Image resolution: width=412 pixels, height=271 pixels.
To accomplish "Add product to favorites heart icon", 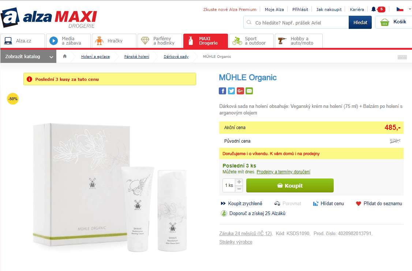I will [359, 203].
